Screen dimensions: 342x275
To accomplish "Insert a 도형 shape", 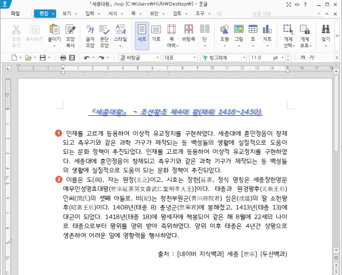I will pyautogui.click(x=224, y=29).
